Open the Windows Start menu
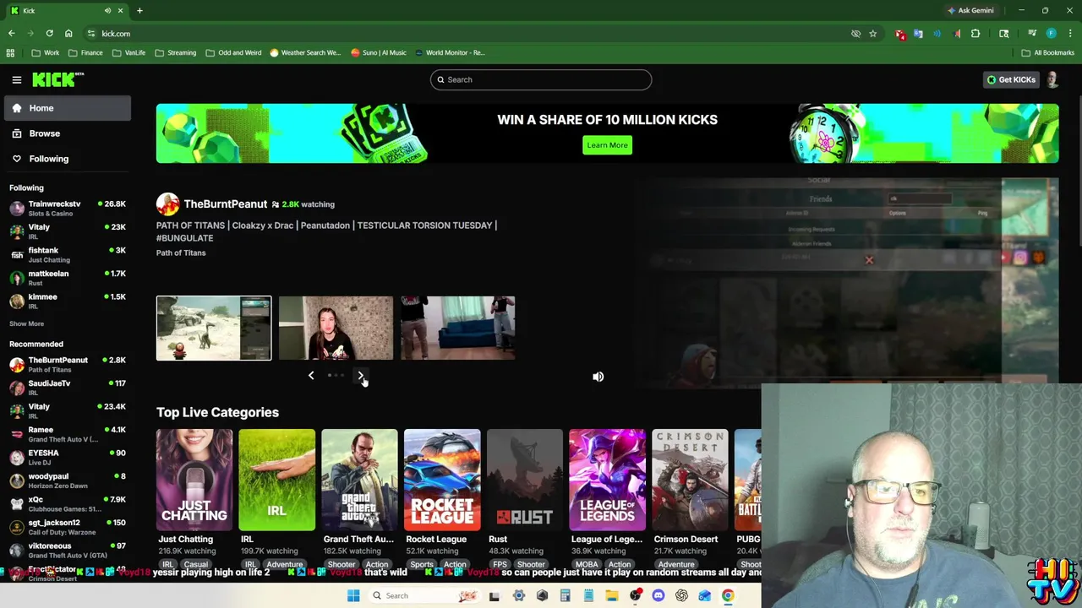This screenshot has width=1082, height=608. click(353, 595)
